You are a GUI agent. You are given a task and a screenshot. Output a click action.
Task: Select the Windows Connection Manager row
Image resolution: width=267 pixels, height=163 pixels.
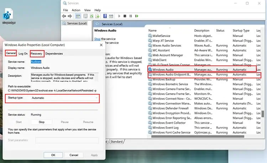pyautogui.click(x=204, y=104)
